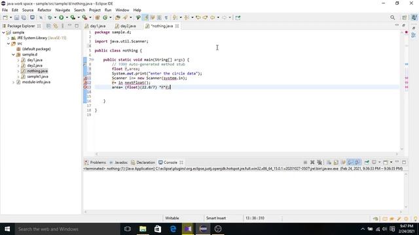Click the Save toolbar icon
The width and height of the screenshot is (419, 235).
tap(16, 18)
